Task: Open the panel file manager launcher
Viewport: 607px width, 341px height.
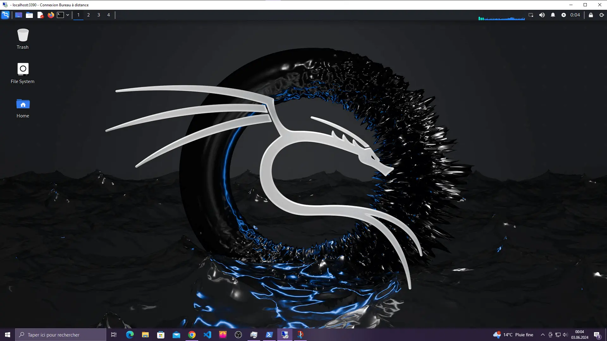Action: (29, 15)
